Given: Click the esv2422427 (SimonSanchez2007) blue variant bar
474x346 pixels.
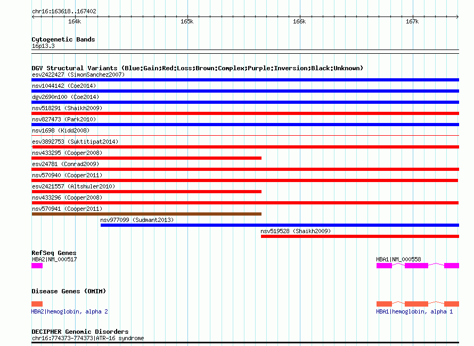Looking at the screenshot, I should [x=245, y=80].
